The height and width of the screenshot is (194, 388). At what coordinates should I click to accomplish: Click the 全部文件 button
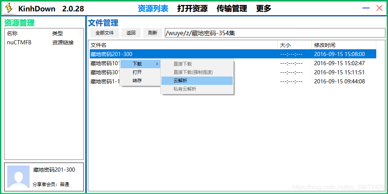pyautogui.click(x=105, y=33)
